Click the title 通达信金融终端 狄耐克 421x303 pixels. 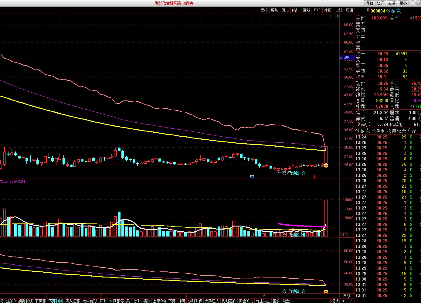pos(174,3)
